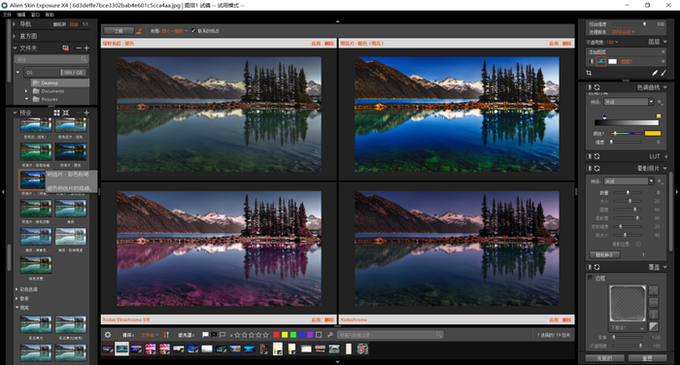Click the preset options icon beside 色调曲线 dropdown
The height and width of the screenshot is (365, 680).
pos(660,102)
